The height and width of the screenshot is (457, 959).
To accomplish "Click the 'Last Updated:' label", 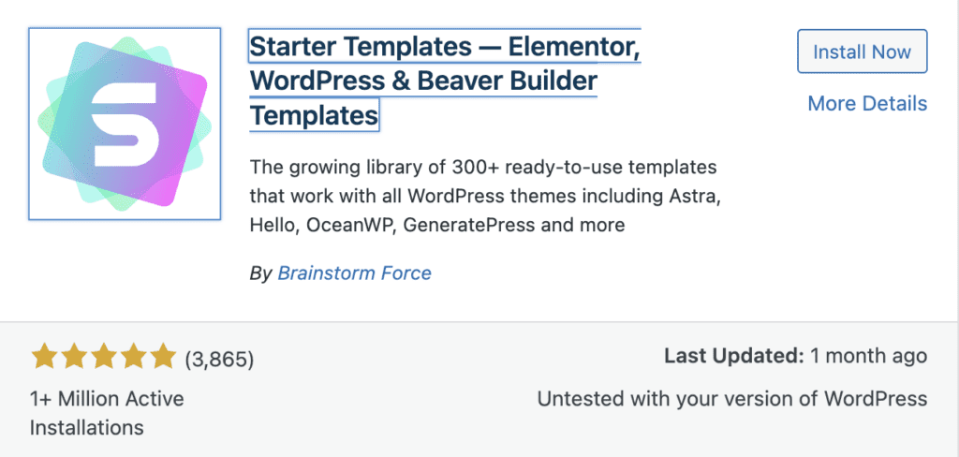I will [x=734, y=356].
